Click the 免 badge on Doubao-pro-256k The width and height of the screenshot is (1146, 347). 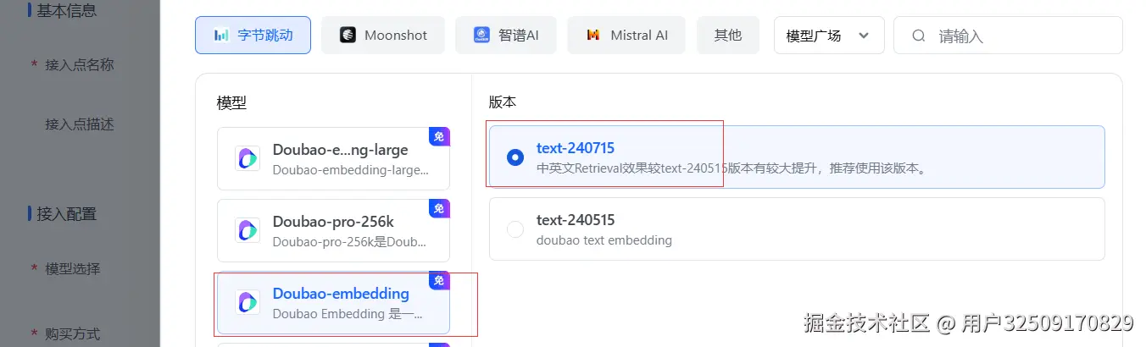point(439,208)
